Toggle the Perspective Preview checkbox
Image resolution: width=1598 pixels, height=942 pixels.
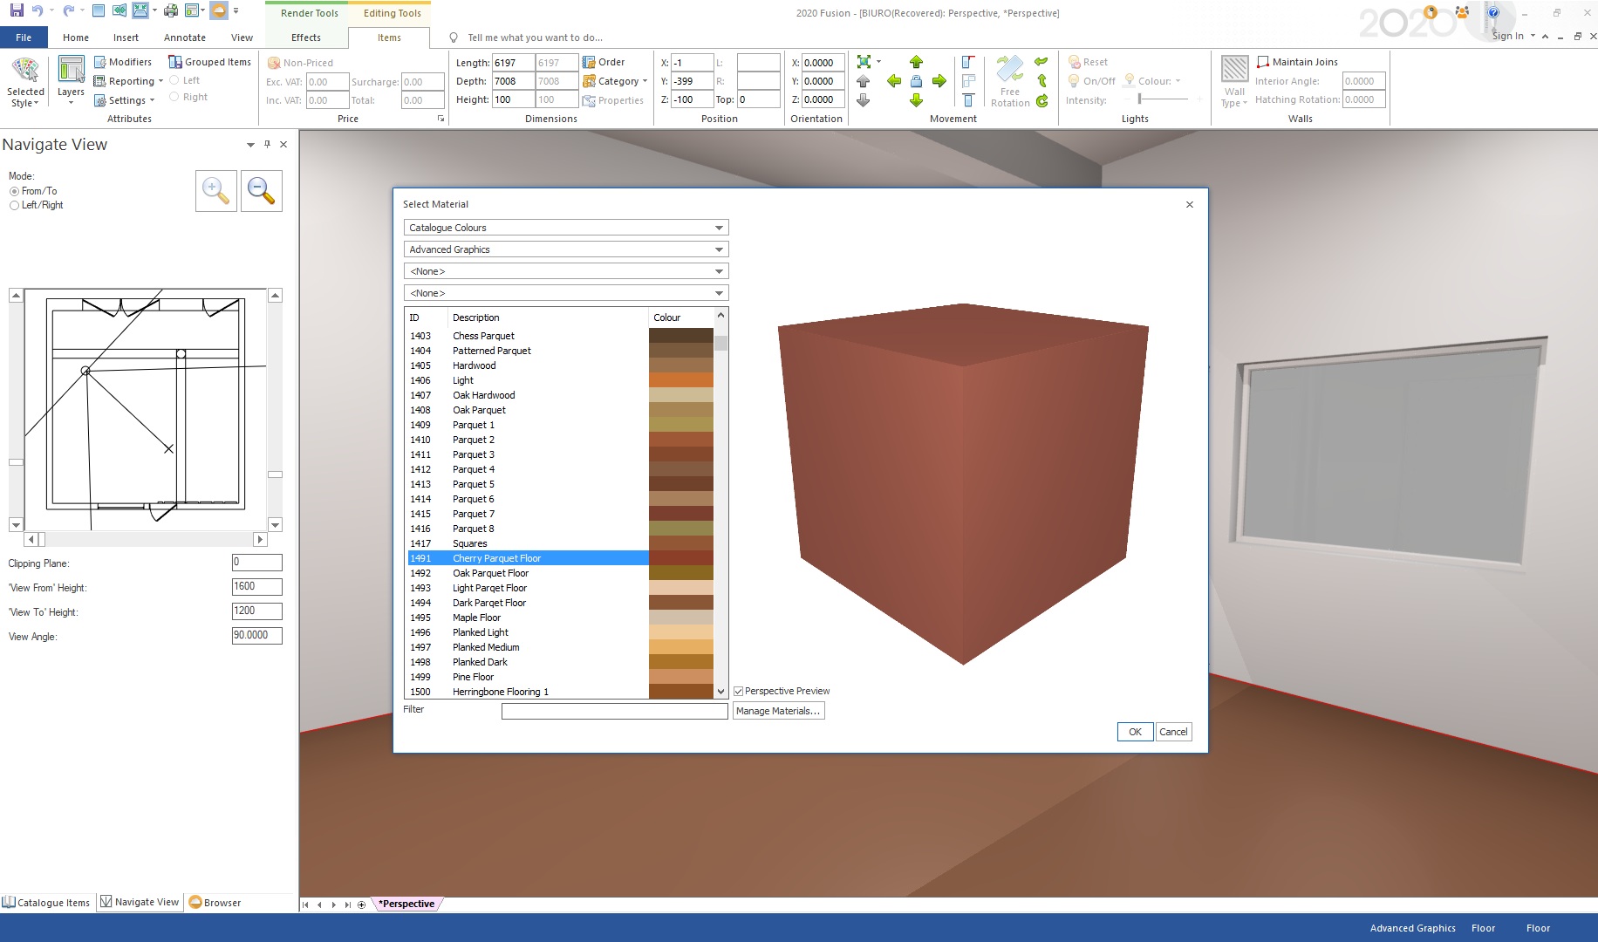[x=739, y=692]
